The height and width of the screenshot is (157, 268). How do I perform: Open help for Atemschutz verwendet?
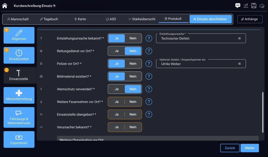coord(149,89)
